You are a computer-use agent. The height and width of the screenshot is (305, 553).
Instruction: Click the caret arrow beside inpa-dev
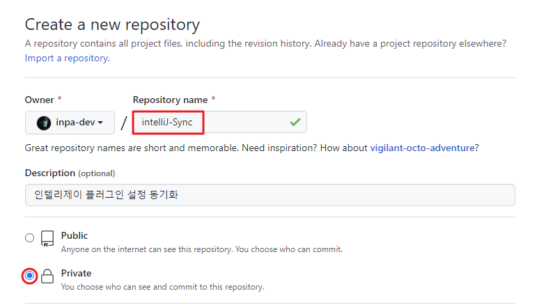tap(100, 123)
